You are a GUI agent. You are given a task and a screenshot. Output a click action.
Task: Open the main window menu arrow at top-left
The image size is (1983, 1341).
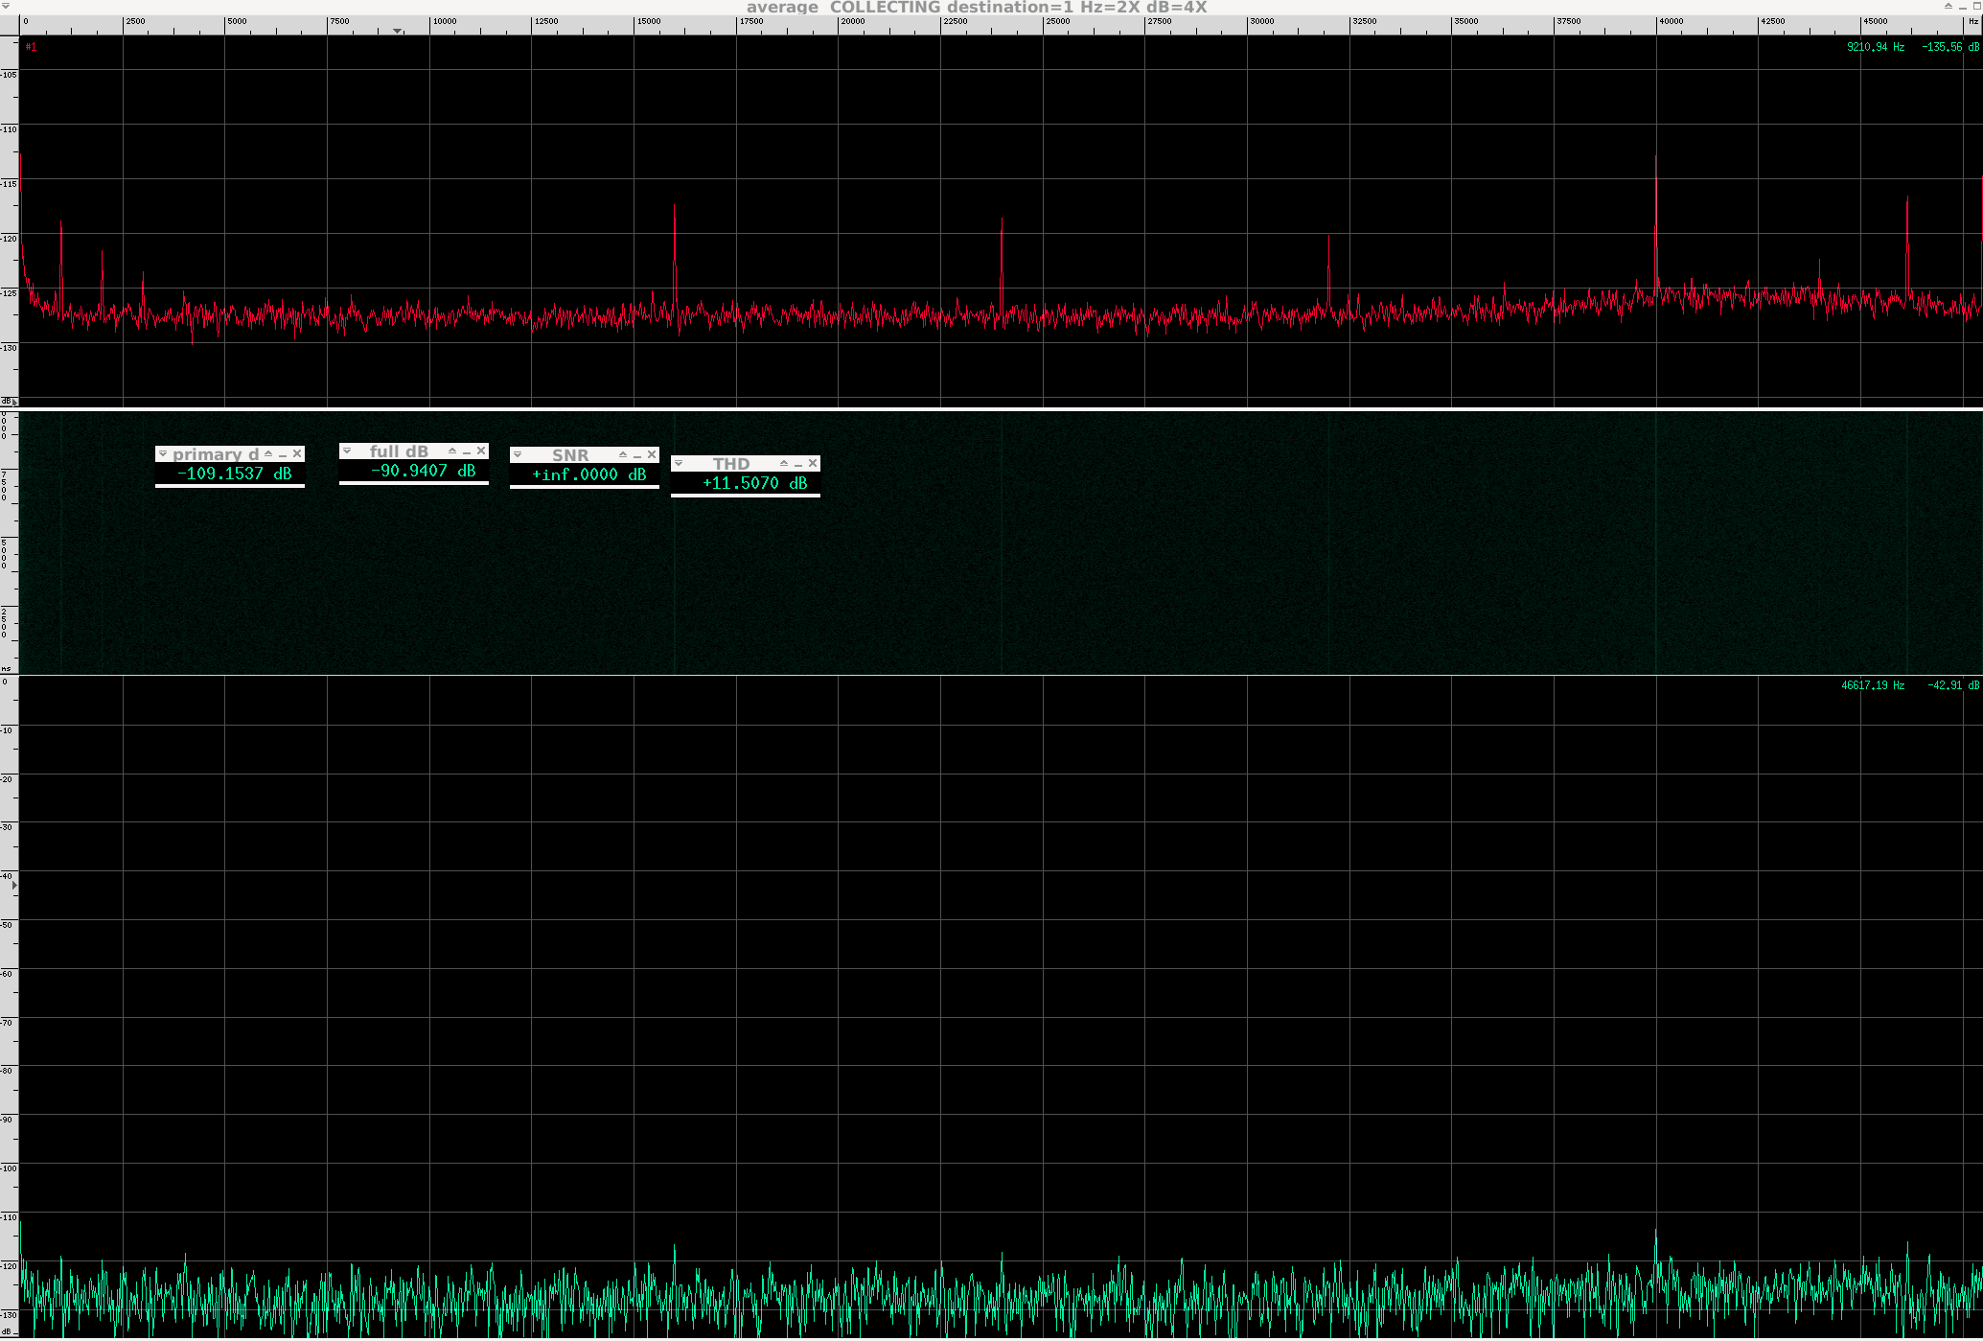(x=6, y=7)
